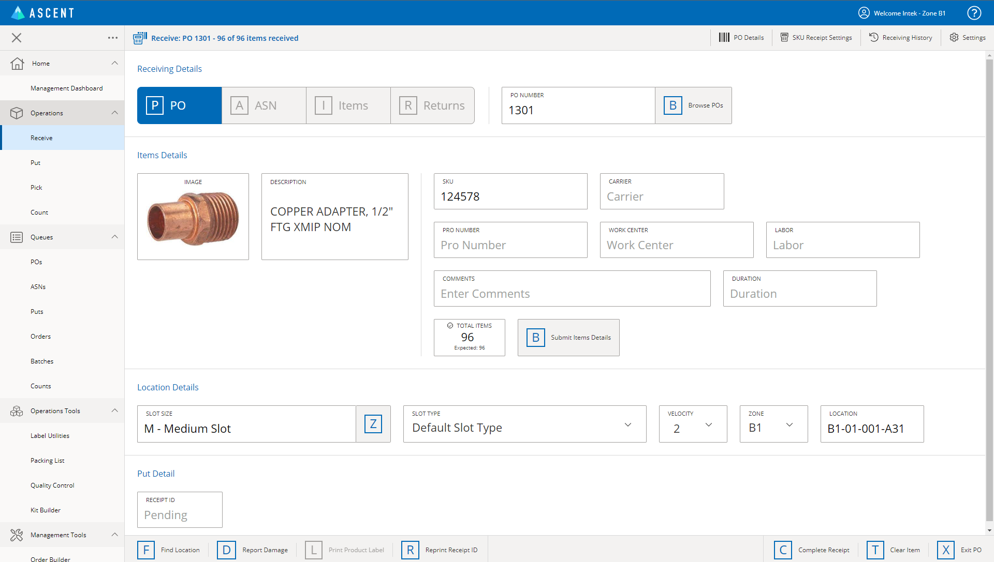Collapse the Operations Tools section chevron
The width and height of the screenshot is (994, 562).
tap(114, 411)
